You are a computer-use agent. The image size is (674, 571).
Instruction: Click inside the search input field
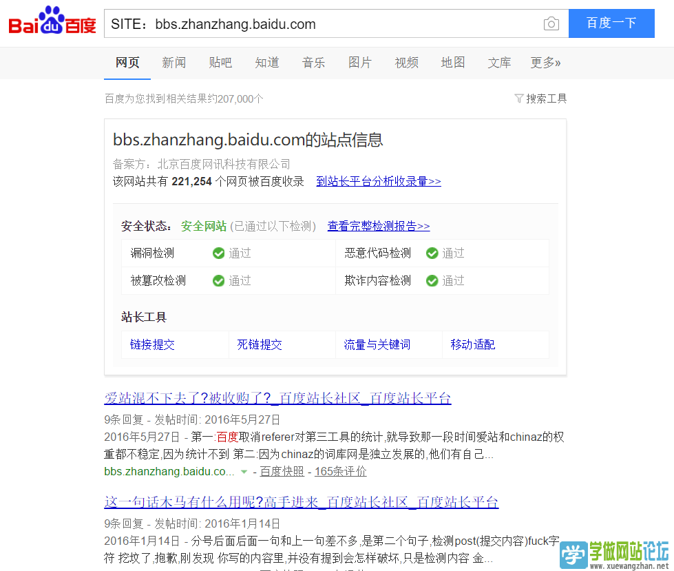point(310,23)
